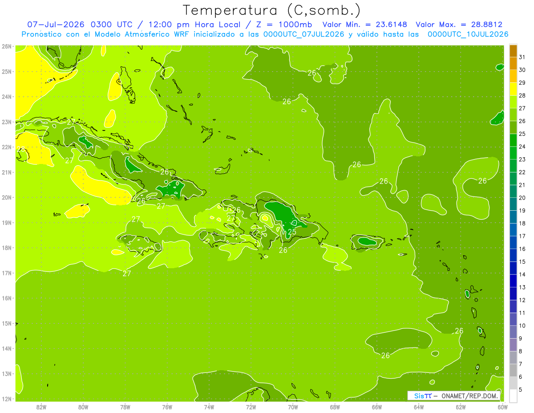The height and width of the screenshot is (413, 534).
Task: Click the "0300 UTC" time text
Action: (111, 25)
